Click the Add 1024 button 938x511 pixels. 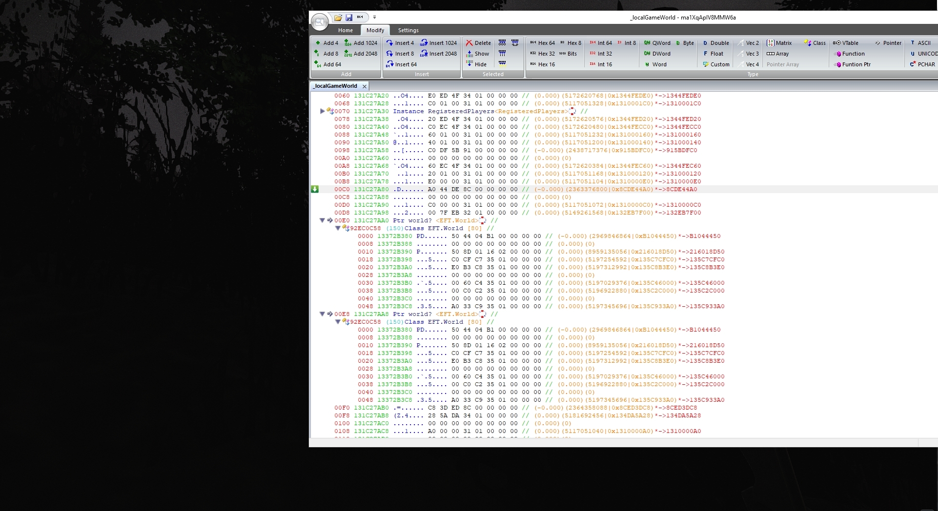click(361, 43)
